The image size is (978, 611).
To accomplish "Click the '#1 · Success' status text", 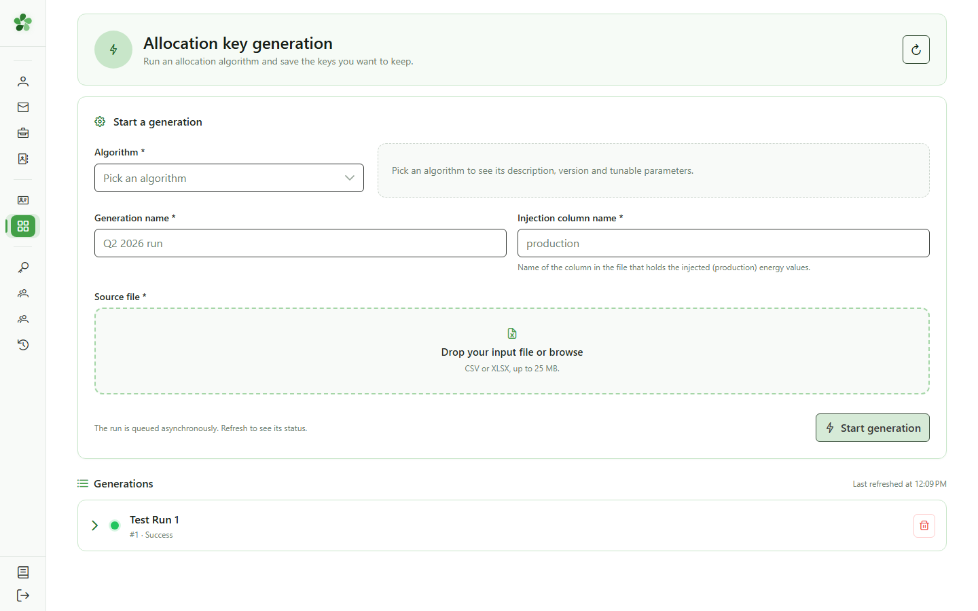I will tap(151, 535).
